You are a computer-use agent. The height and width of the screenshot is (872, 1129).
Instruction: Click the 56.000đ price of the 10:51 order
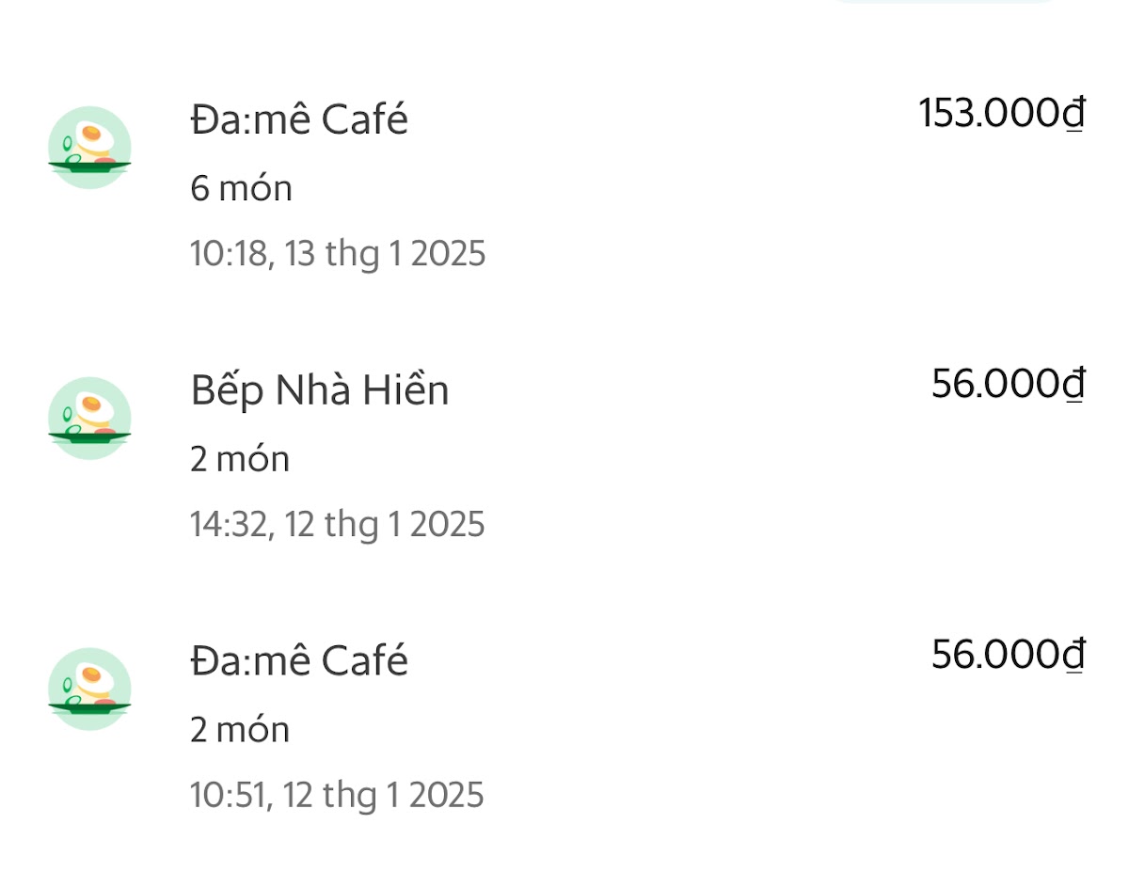coord(1008,655)
